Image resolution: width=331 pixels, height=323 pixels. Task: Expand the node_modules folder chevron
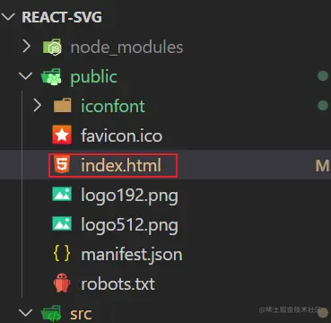click(x=27, y=47)
